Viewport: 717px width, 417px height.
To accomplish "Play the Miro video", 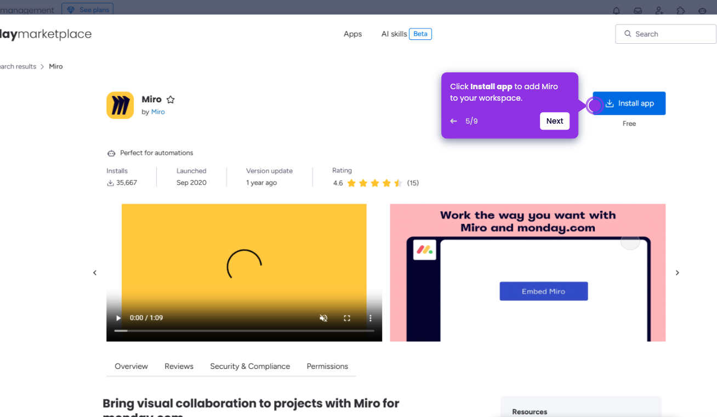I will (118, 318).
